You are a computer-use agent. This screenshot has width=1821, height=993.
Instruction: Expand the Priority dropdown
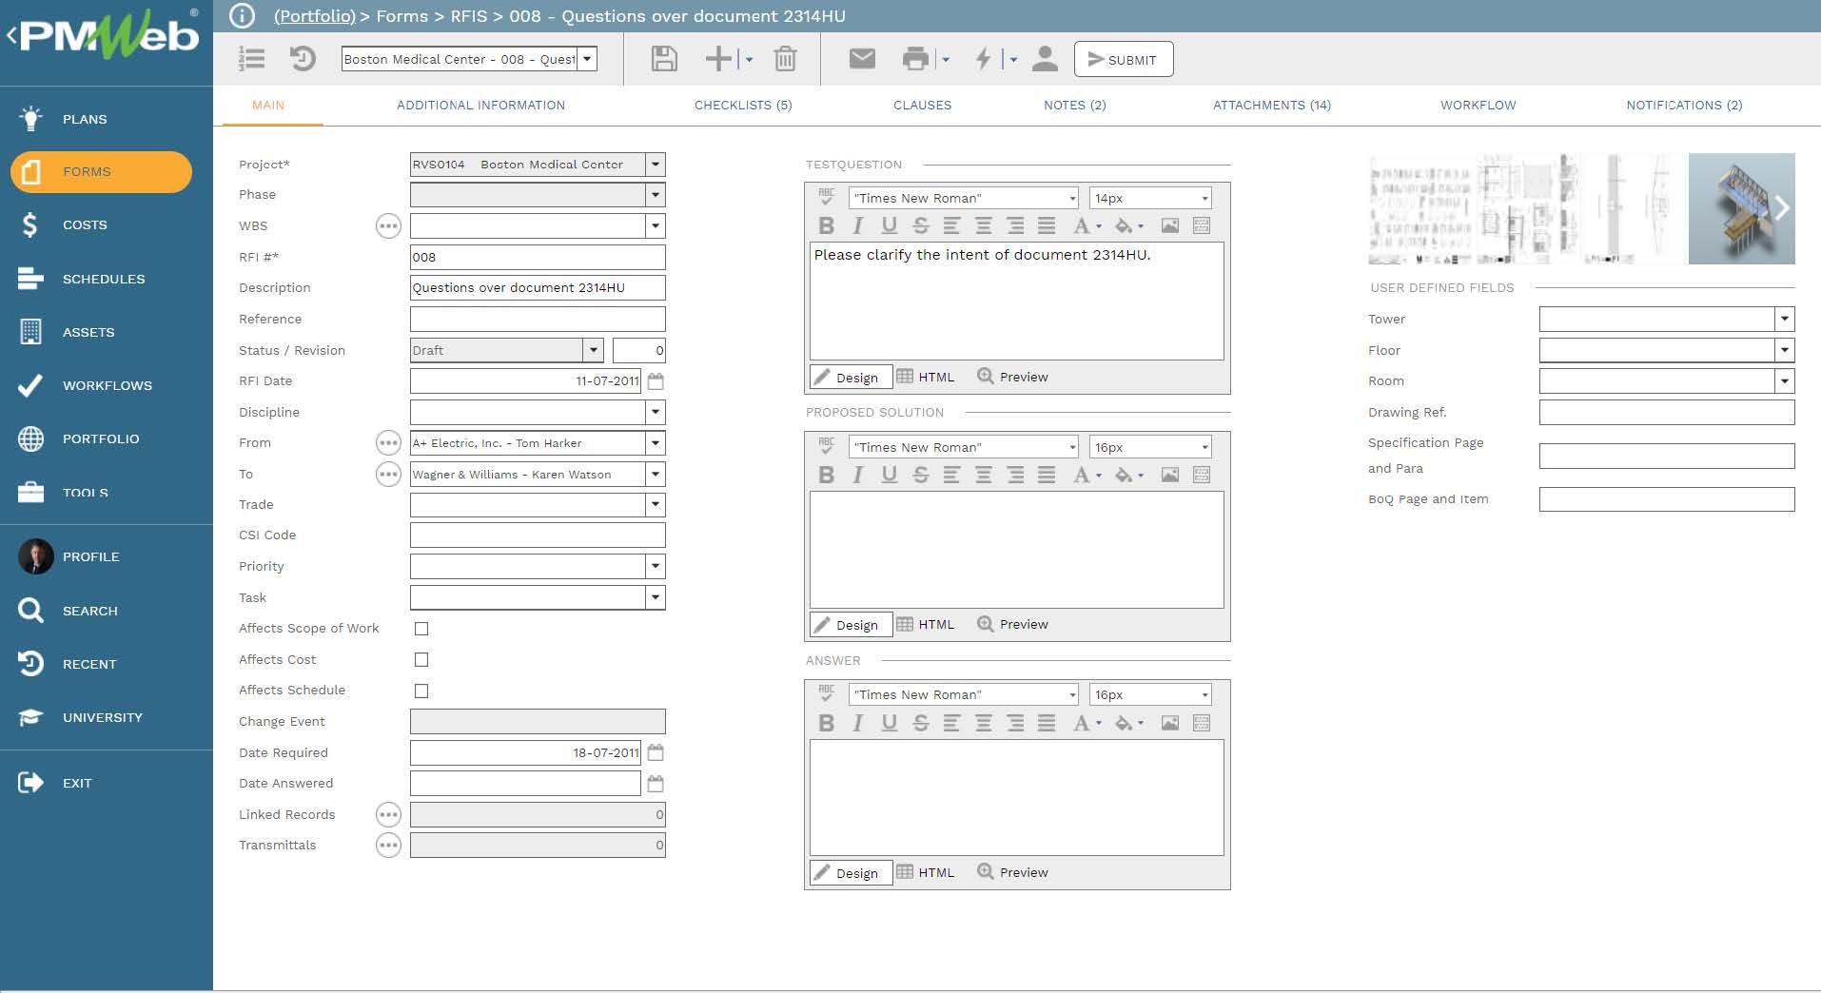click(x=655, y=567)
